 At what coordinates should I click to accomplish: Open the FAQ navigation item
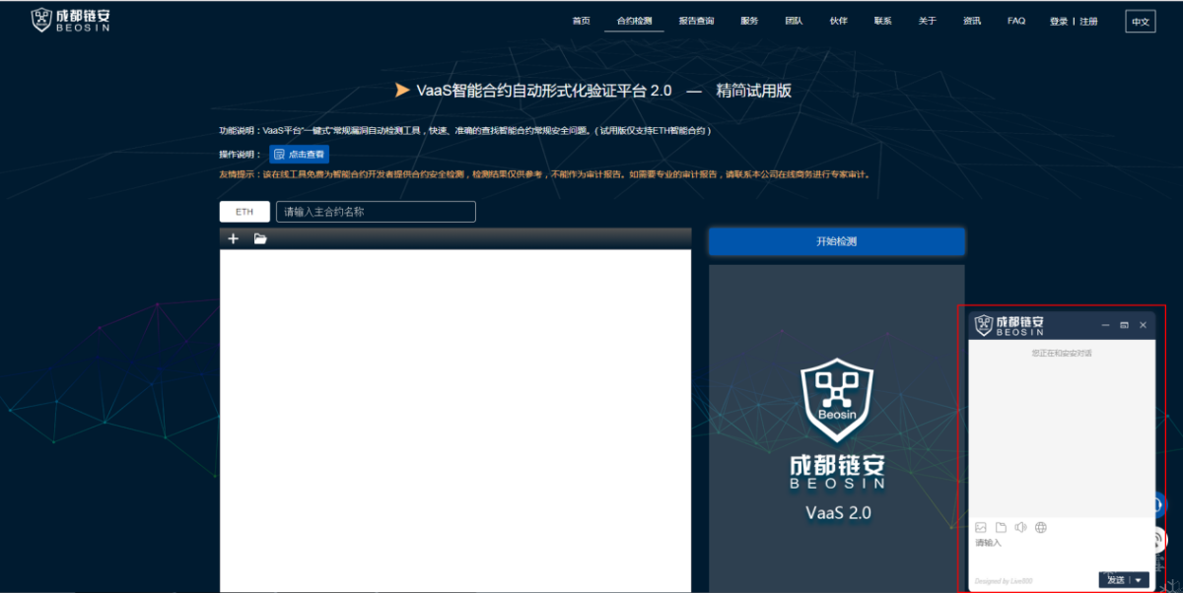pyautogui.click(x=1016, y=21)
